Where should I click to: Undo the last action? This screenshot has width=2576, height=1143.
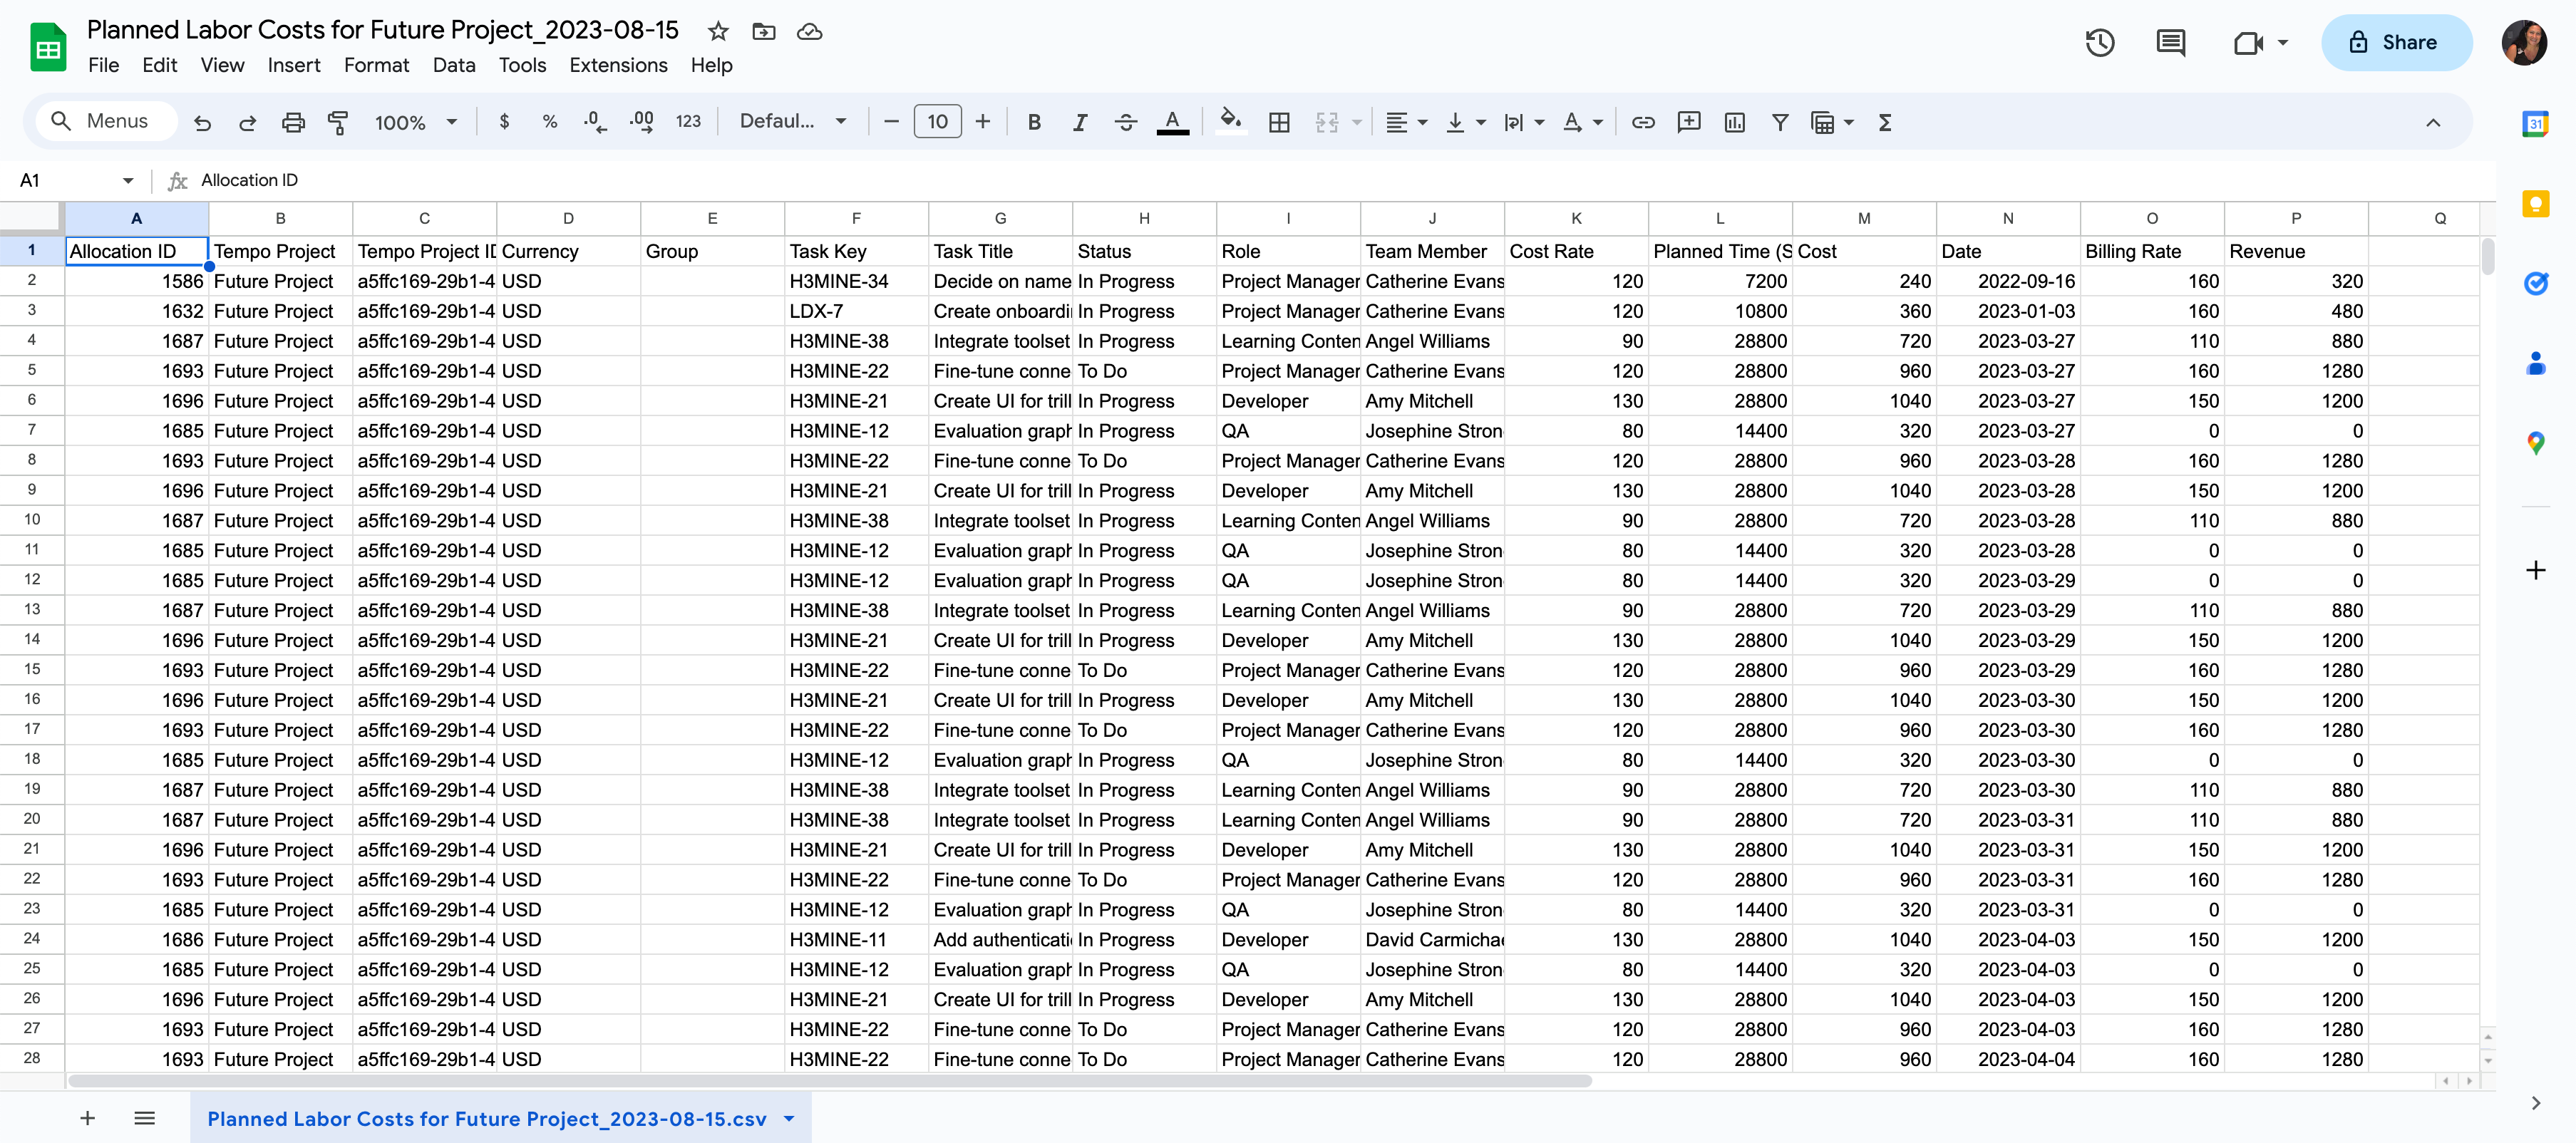pos(202,121)
